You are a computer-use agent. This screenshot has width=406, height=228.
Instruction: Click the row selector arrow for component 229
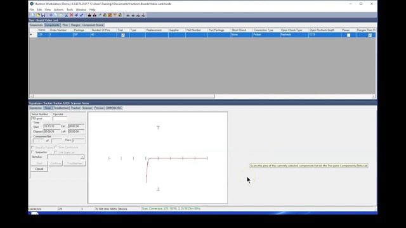pyautogui.click(x=31, y=35)
